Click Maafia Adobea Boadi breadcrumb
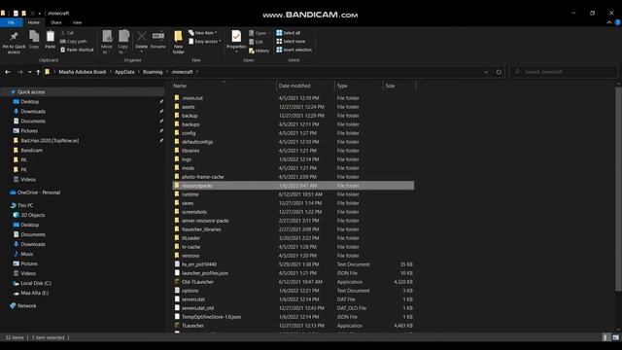Screen dimensions: 622x350 [83, 72]
